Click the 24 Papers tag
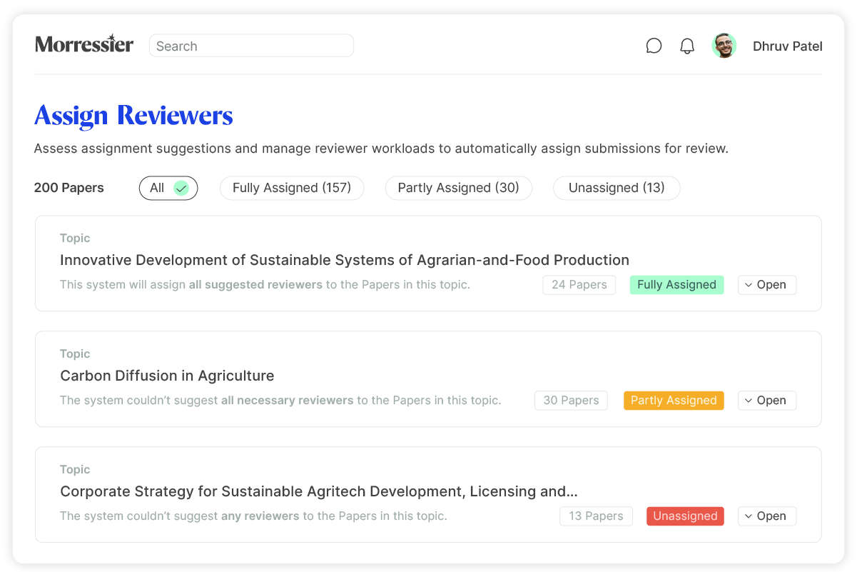The width and height of the screenshot is (857, 572). click(579, 285)
